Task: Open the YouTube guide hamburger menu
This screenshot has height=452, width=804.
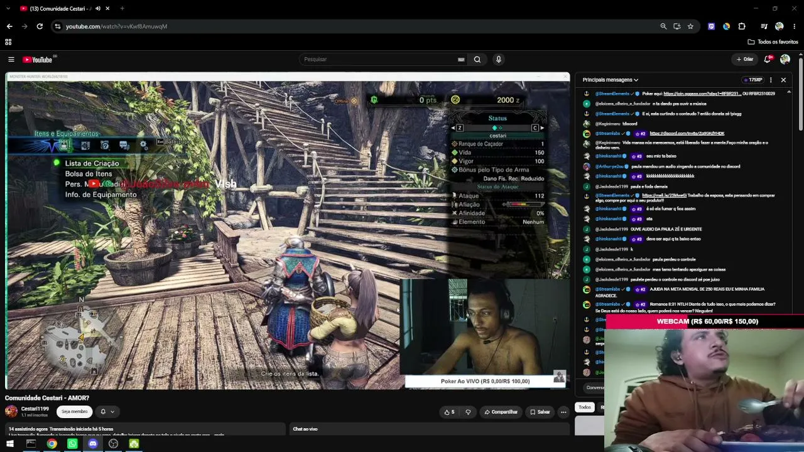Action: point(11,60)
